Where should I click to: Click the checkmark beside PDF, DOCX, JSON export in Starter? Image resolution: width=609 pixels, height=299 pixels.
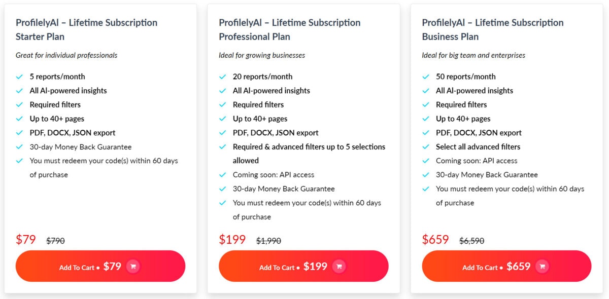(x=20, y=133)
